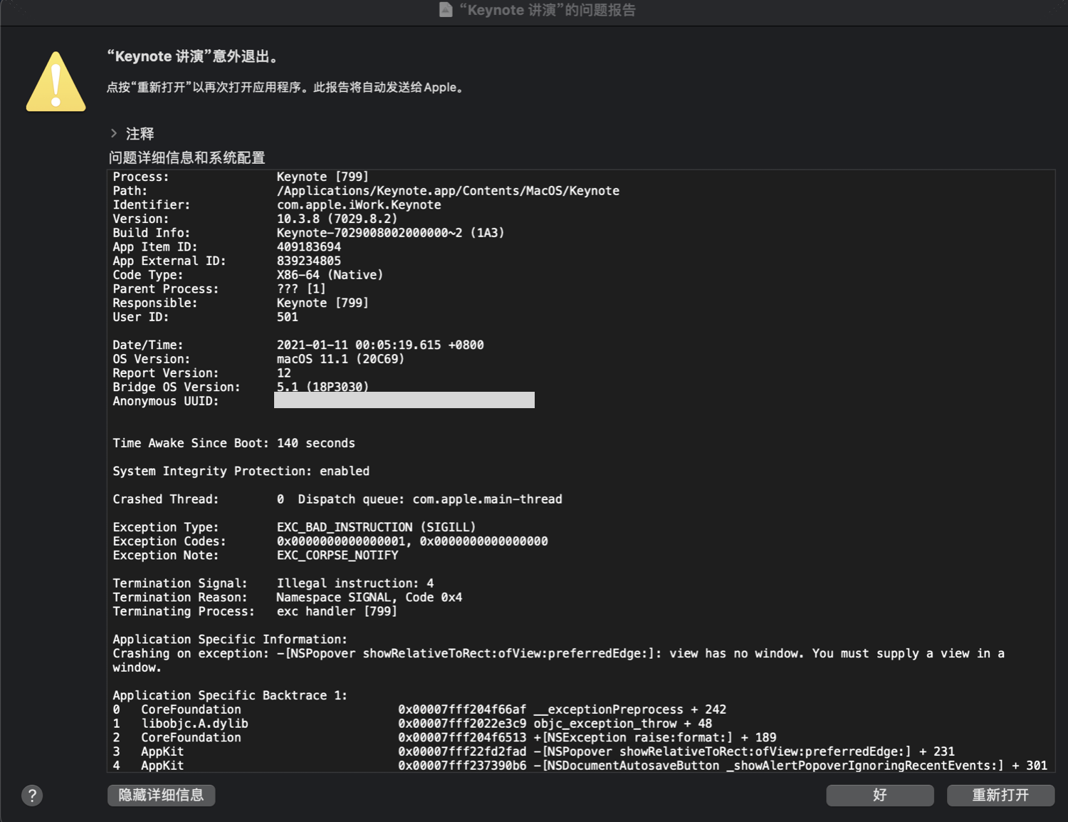Viewport: 1068px width, 822px height.
Task: Click the document icon in the title bar
Action: click(x=446, y=10)
